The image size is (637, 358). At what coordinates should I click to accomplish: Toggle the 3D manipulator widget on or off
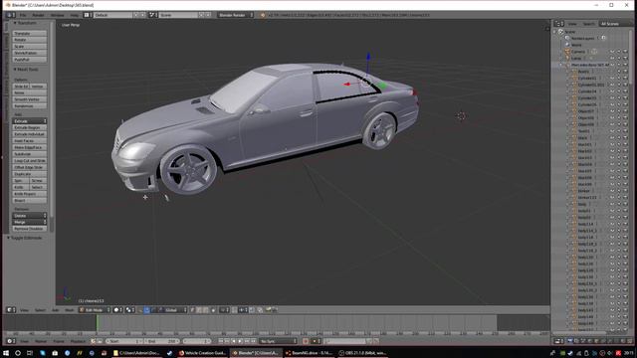(140, 310)
